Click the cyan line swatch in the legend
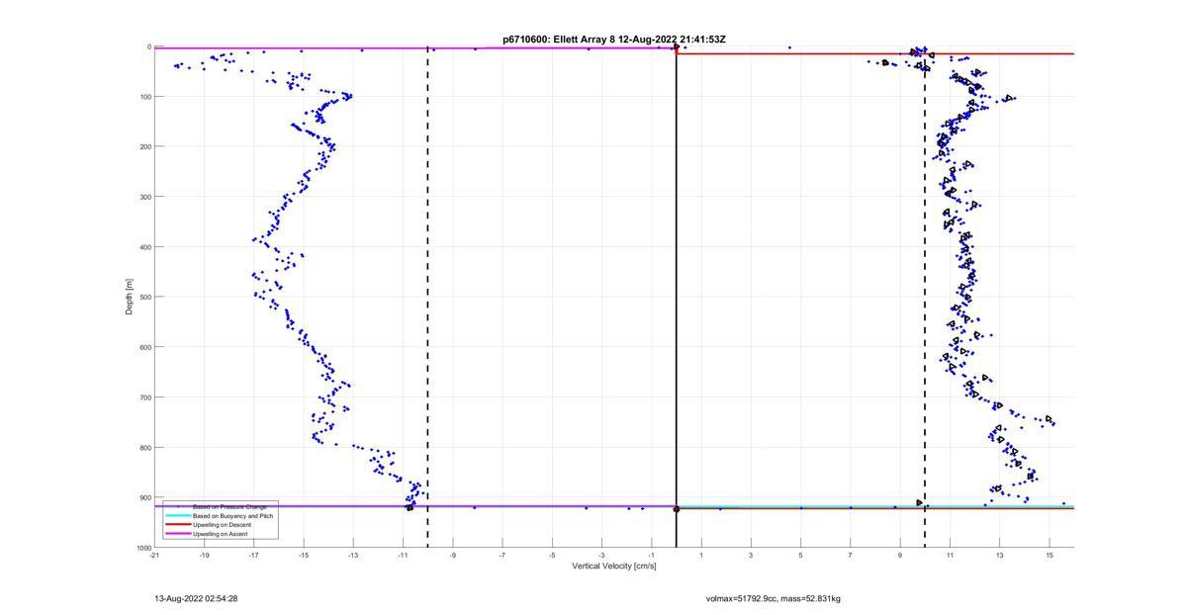Image resolution: width=1187 pixels, height=615 pixels. [177, 516]
